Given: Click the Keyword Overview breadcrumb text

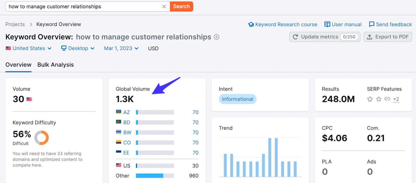Looking at the screenshot, I should (x=59, y=24).
